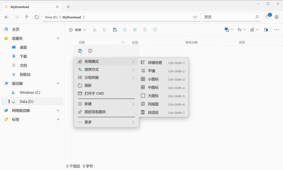The image size is (283, 170).
Task: Toggle the preview pane icon in the toolbar
Action: coord(266,30)
